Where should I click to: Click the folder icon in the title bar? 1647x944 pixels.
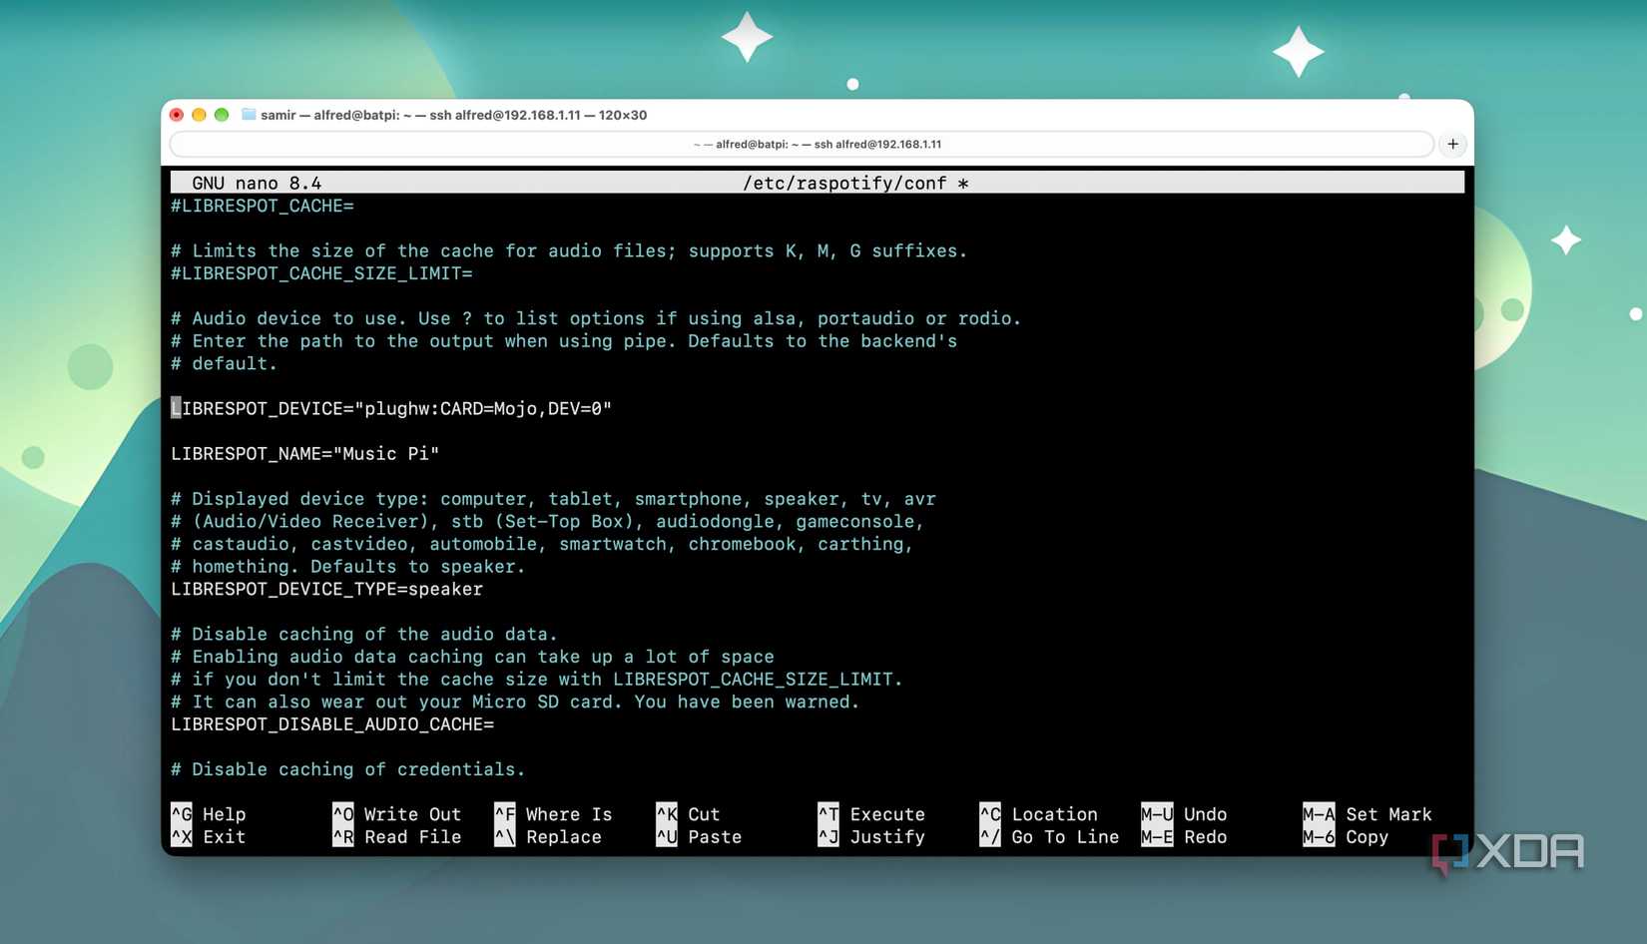pyautogui.click(x=249, y=115)
